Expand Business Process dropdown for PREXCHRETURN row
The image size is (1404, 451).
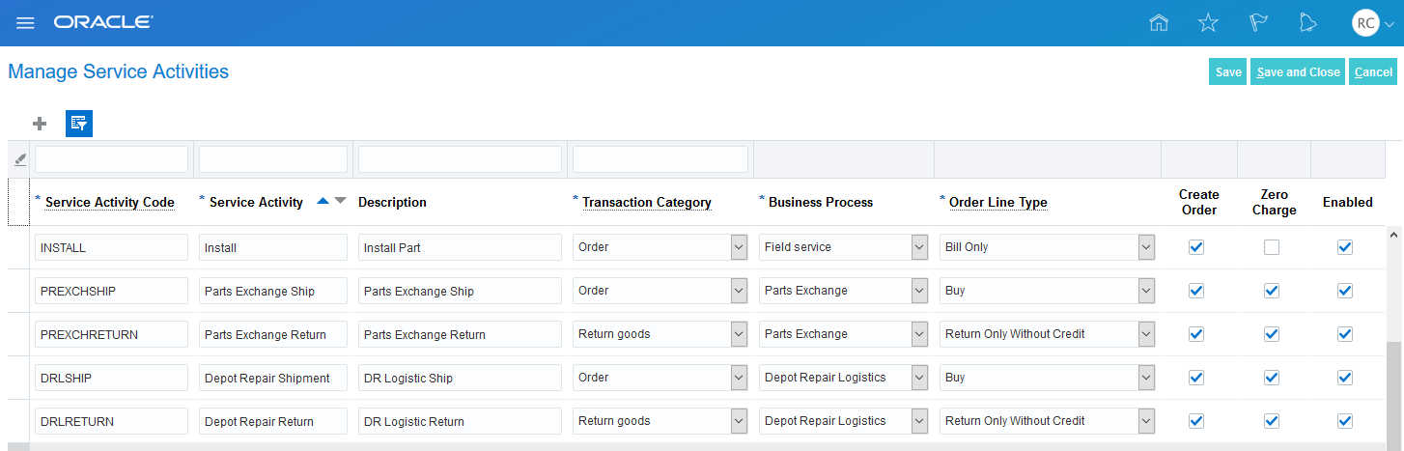(919, 334)
